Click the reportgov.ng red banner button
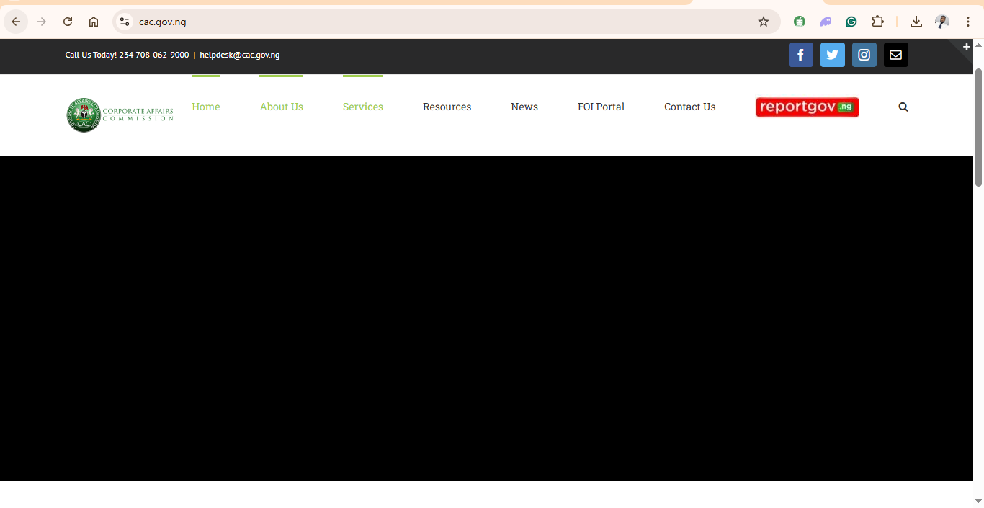 (807, 107)
